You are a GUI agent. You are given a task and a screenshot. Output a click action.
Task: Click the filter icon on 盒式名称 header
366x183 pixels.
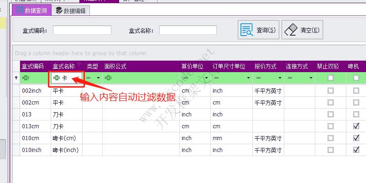(x=79, y=64)
